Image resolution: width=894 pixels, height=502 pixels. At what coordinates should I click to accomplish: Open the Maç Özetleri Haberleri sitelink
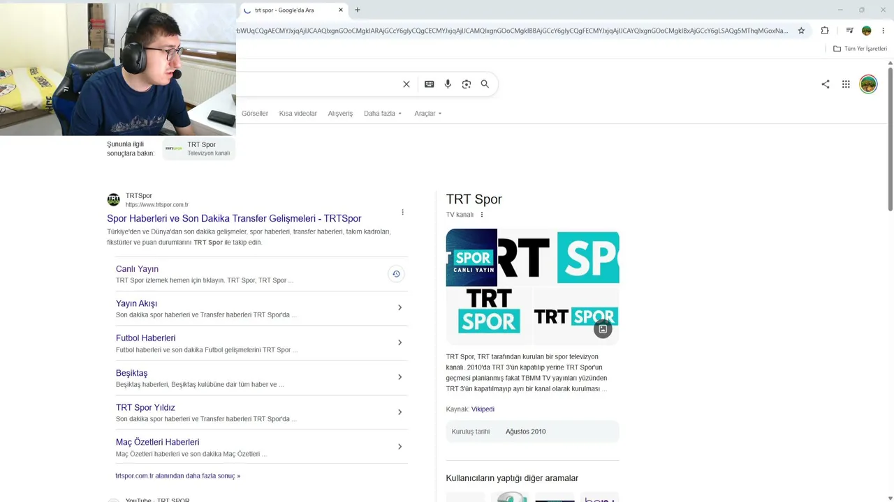157,442
